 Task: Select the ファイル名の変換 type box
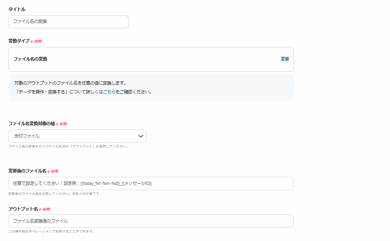pos(151,59)
